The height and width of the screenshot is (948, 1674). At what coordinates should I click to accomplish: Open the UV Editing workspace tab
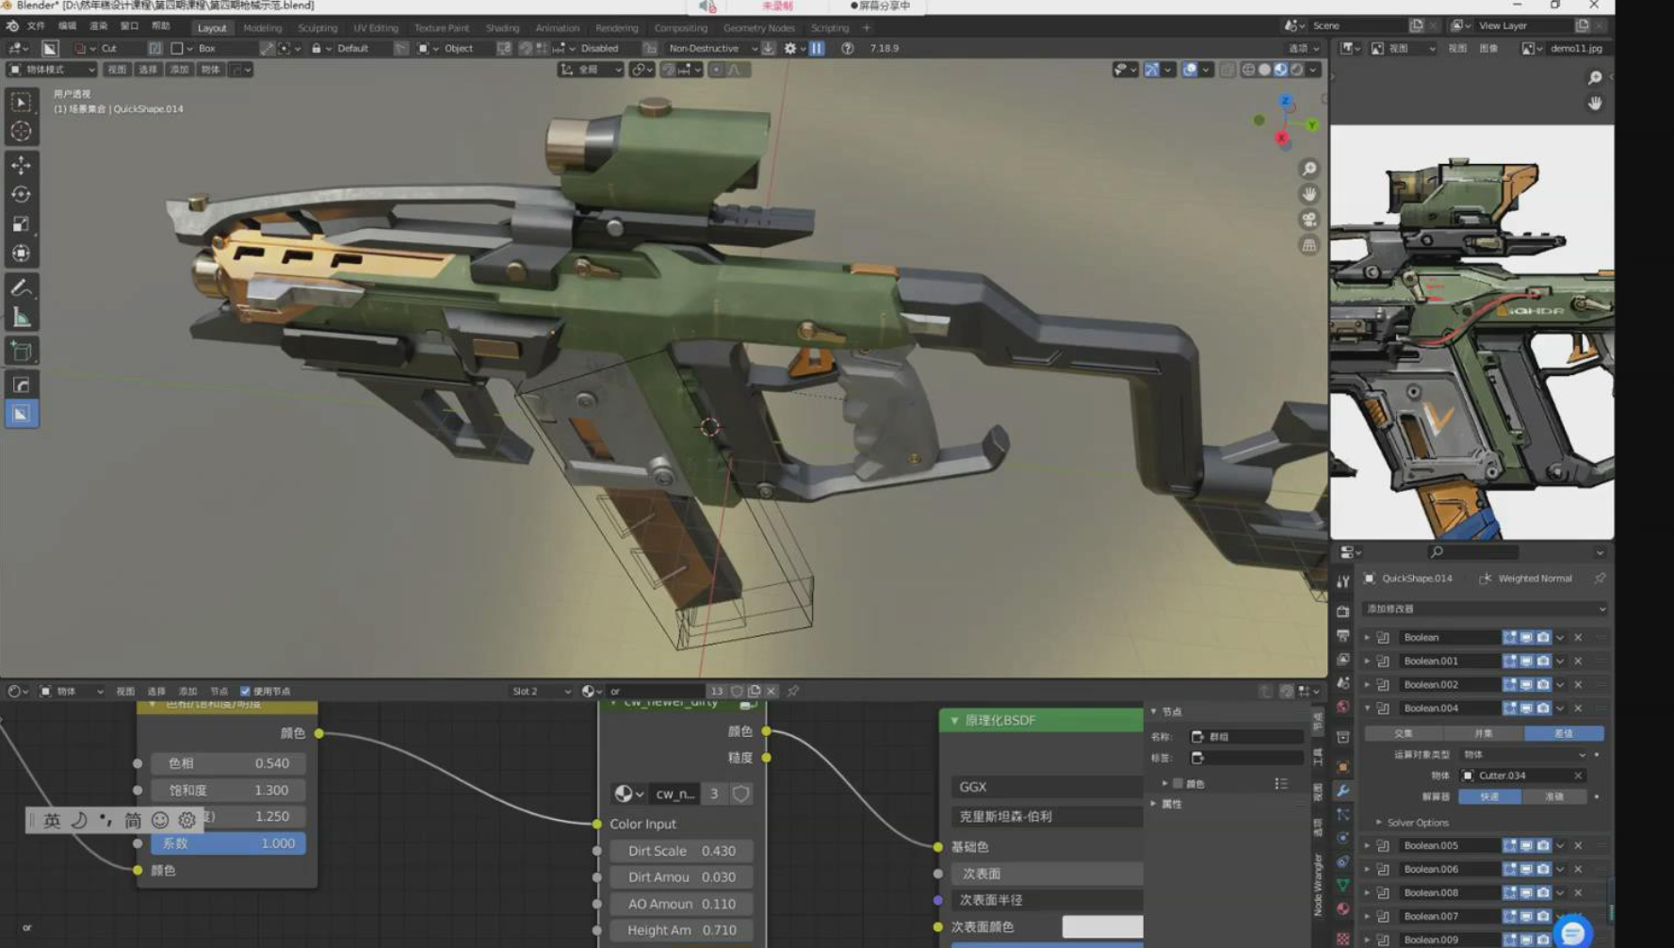[375, 27]
